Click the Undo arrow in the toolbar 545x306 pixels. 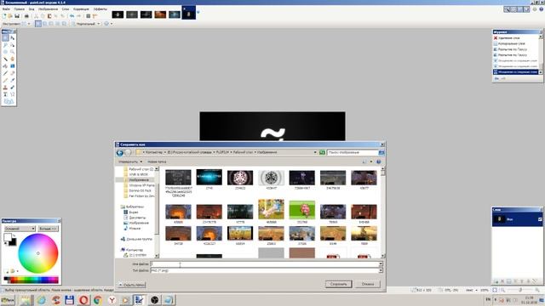tap(72, 16)
